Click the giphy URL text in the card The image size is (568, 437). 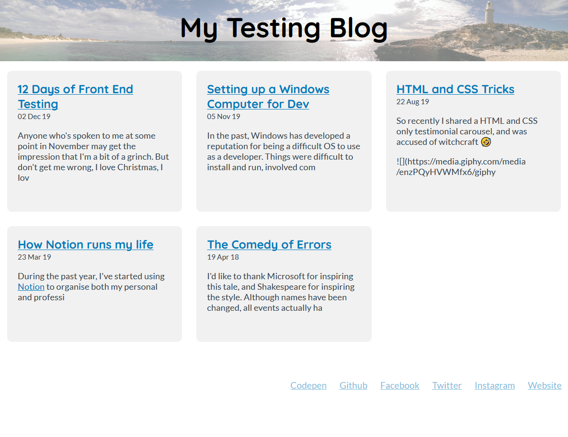460,167
